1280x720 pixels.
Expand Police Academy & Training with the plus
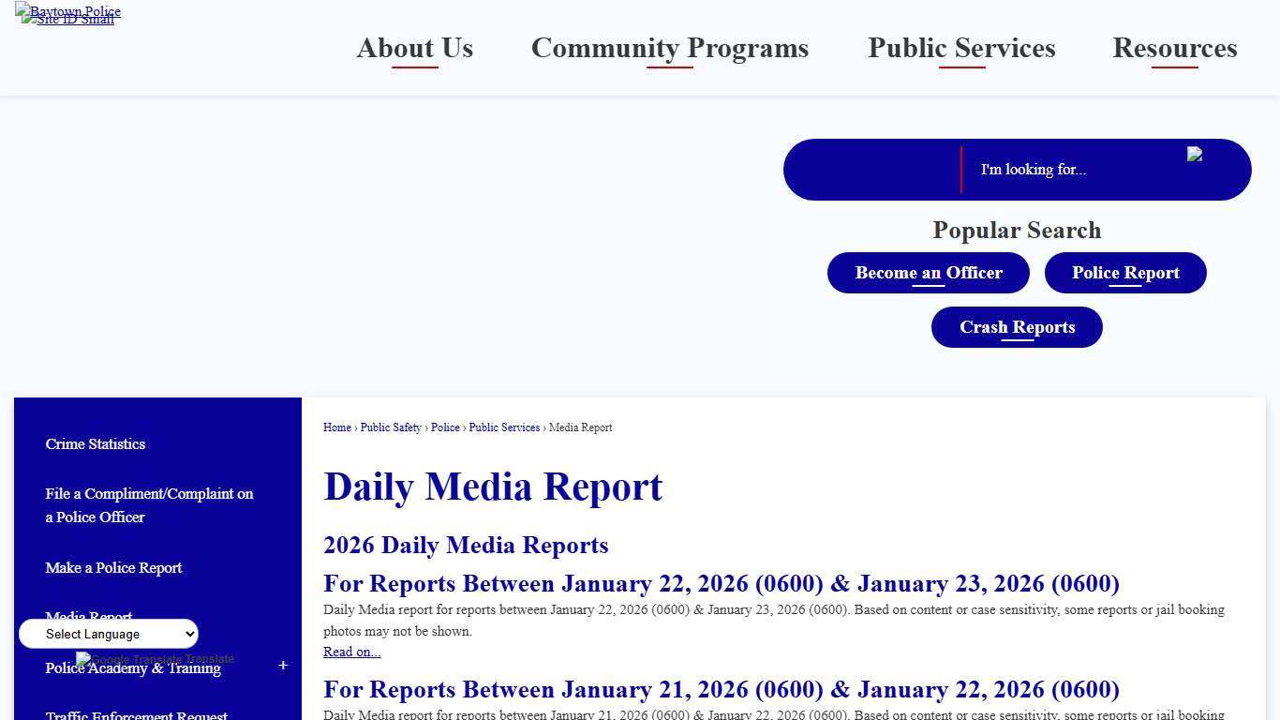[x=283, y=666]
